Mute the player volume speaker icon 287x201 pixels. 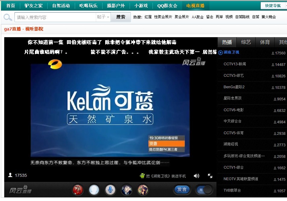[x=196, y=176]
